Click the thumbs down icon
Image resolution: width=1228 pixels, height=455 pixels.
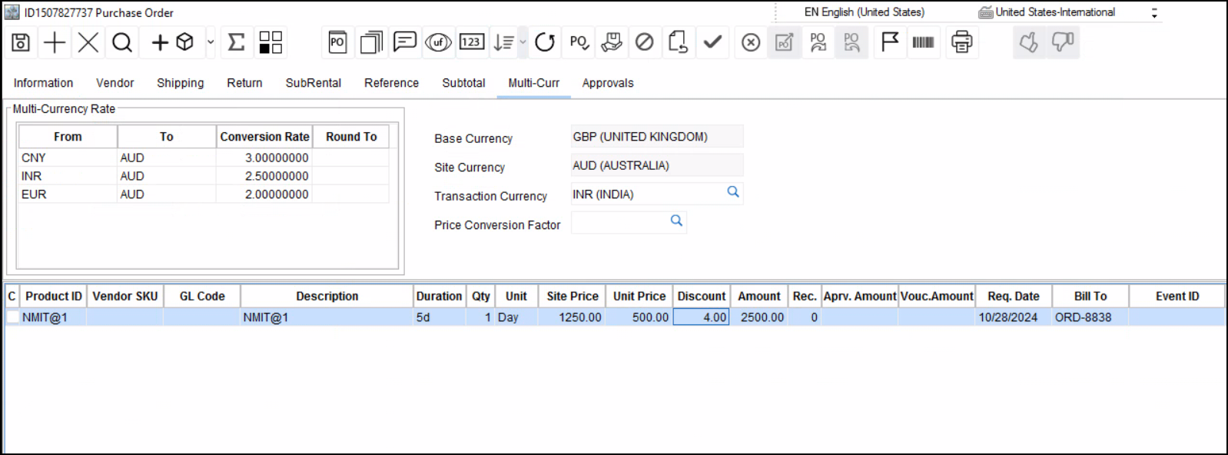(1063, 42)
